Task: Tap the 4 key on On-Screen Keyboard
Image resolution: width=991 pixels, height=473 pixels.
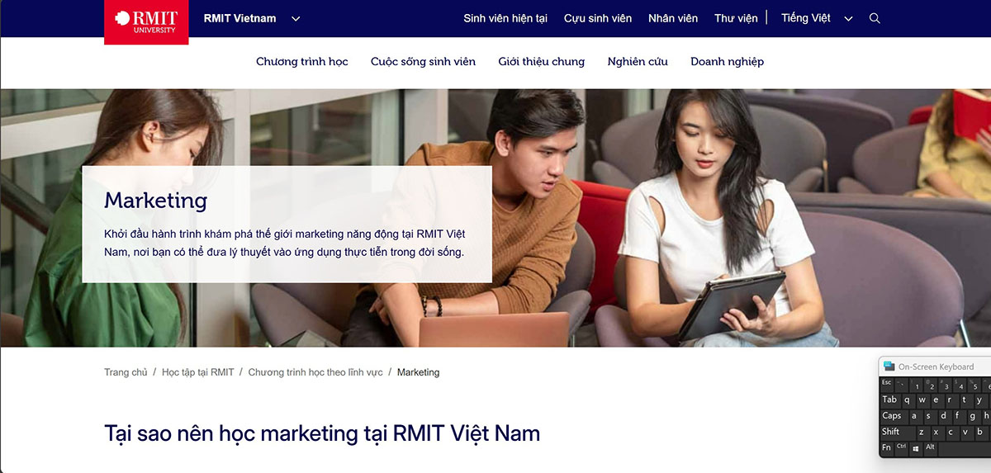Action: (x=960, y=385)
